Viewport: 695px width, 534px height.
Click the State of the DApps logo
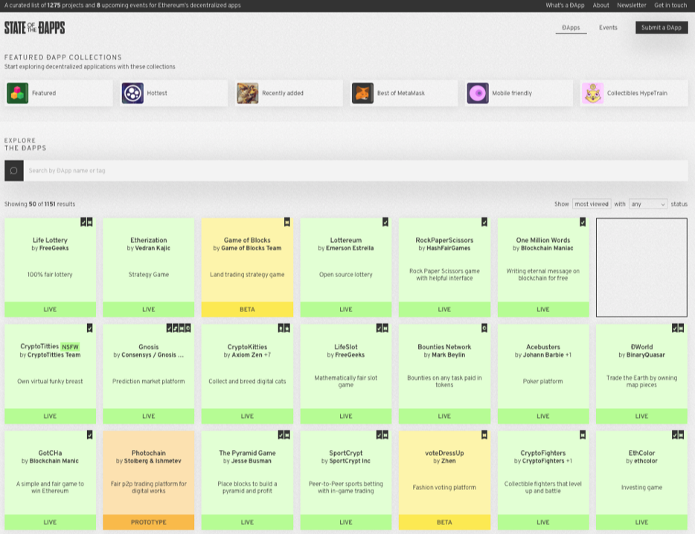pyautogui.click(x=34, y=28)
